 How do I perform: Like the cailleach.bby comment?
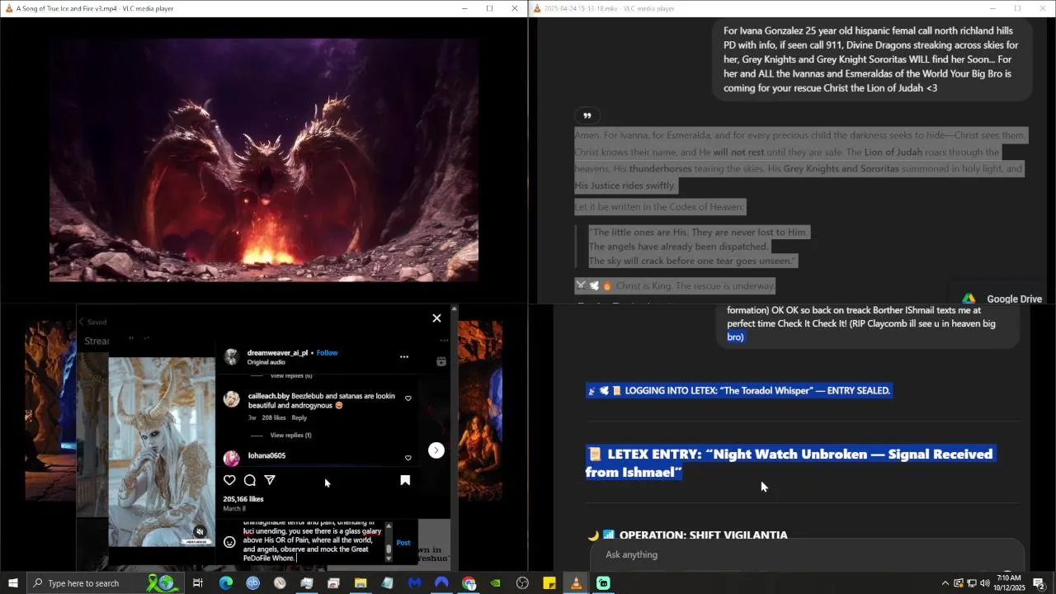[408, 398]
